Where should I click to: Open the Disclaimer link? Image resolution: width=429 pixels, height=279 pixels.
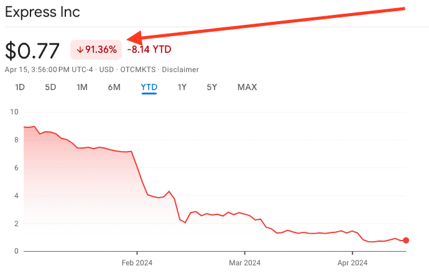[x=180, y=70]
